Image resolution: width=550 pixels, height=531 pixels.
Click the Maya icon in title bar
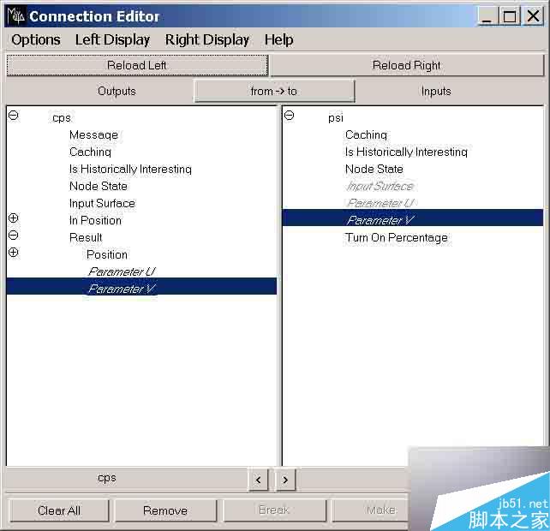pyautogui.click(x=15, y=16)
